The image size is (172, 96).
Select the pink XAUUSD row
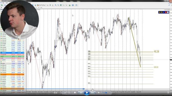(12, 54)
